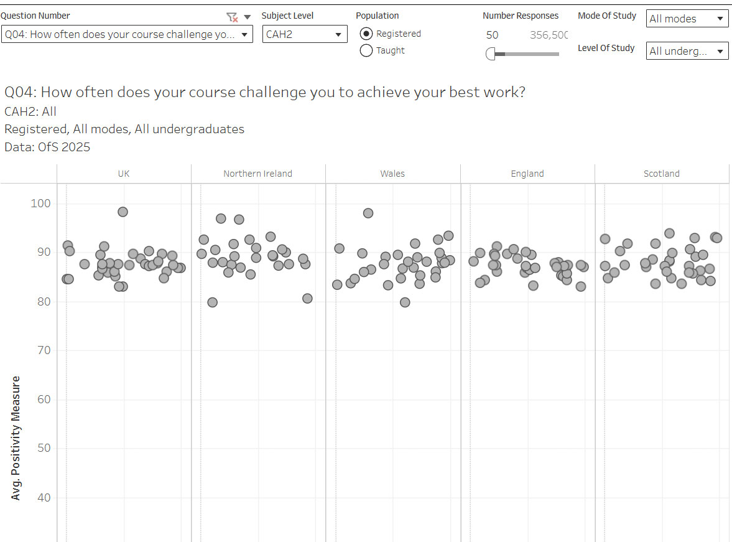The height and width of the screenshot is (542, 732).
Task: Click the Mode Of Study dropdown arrow
Action: pos(719,19)
